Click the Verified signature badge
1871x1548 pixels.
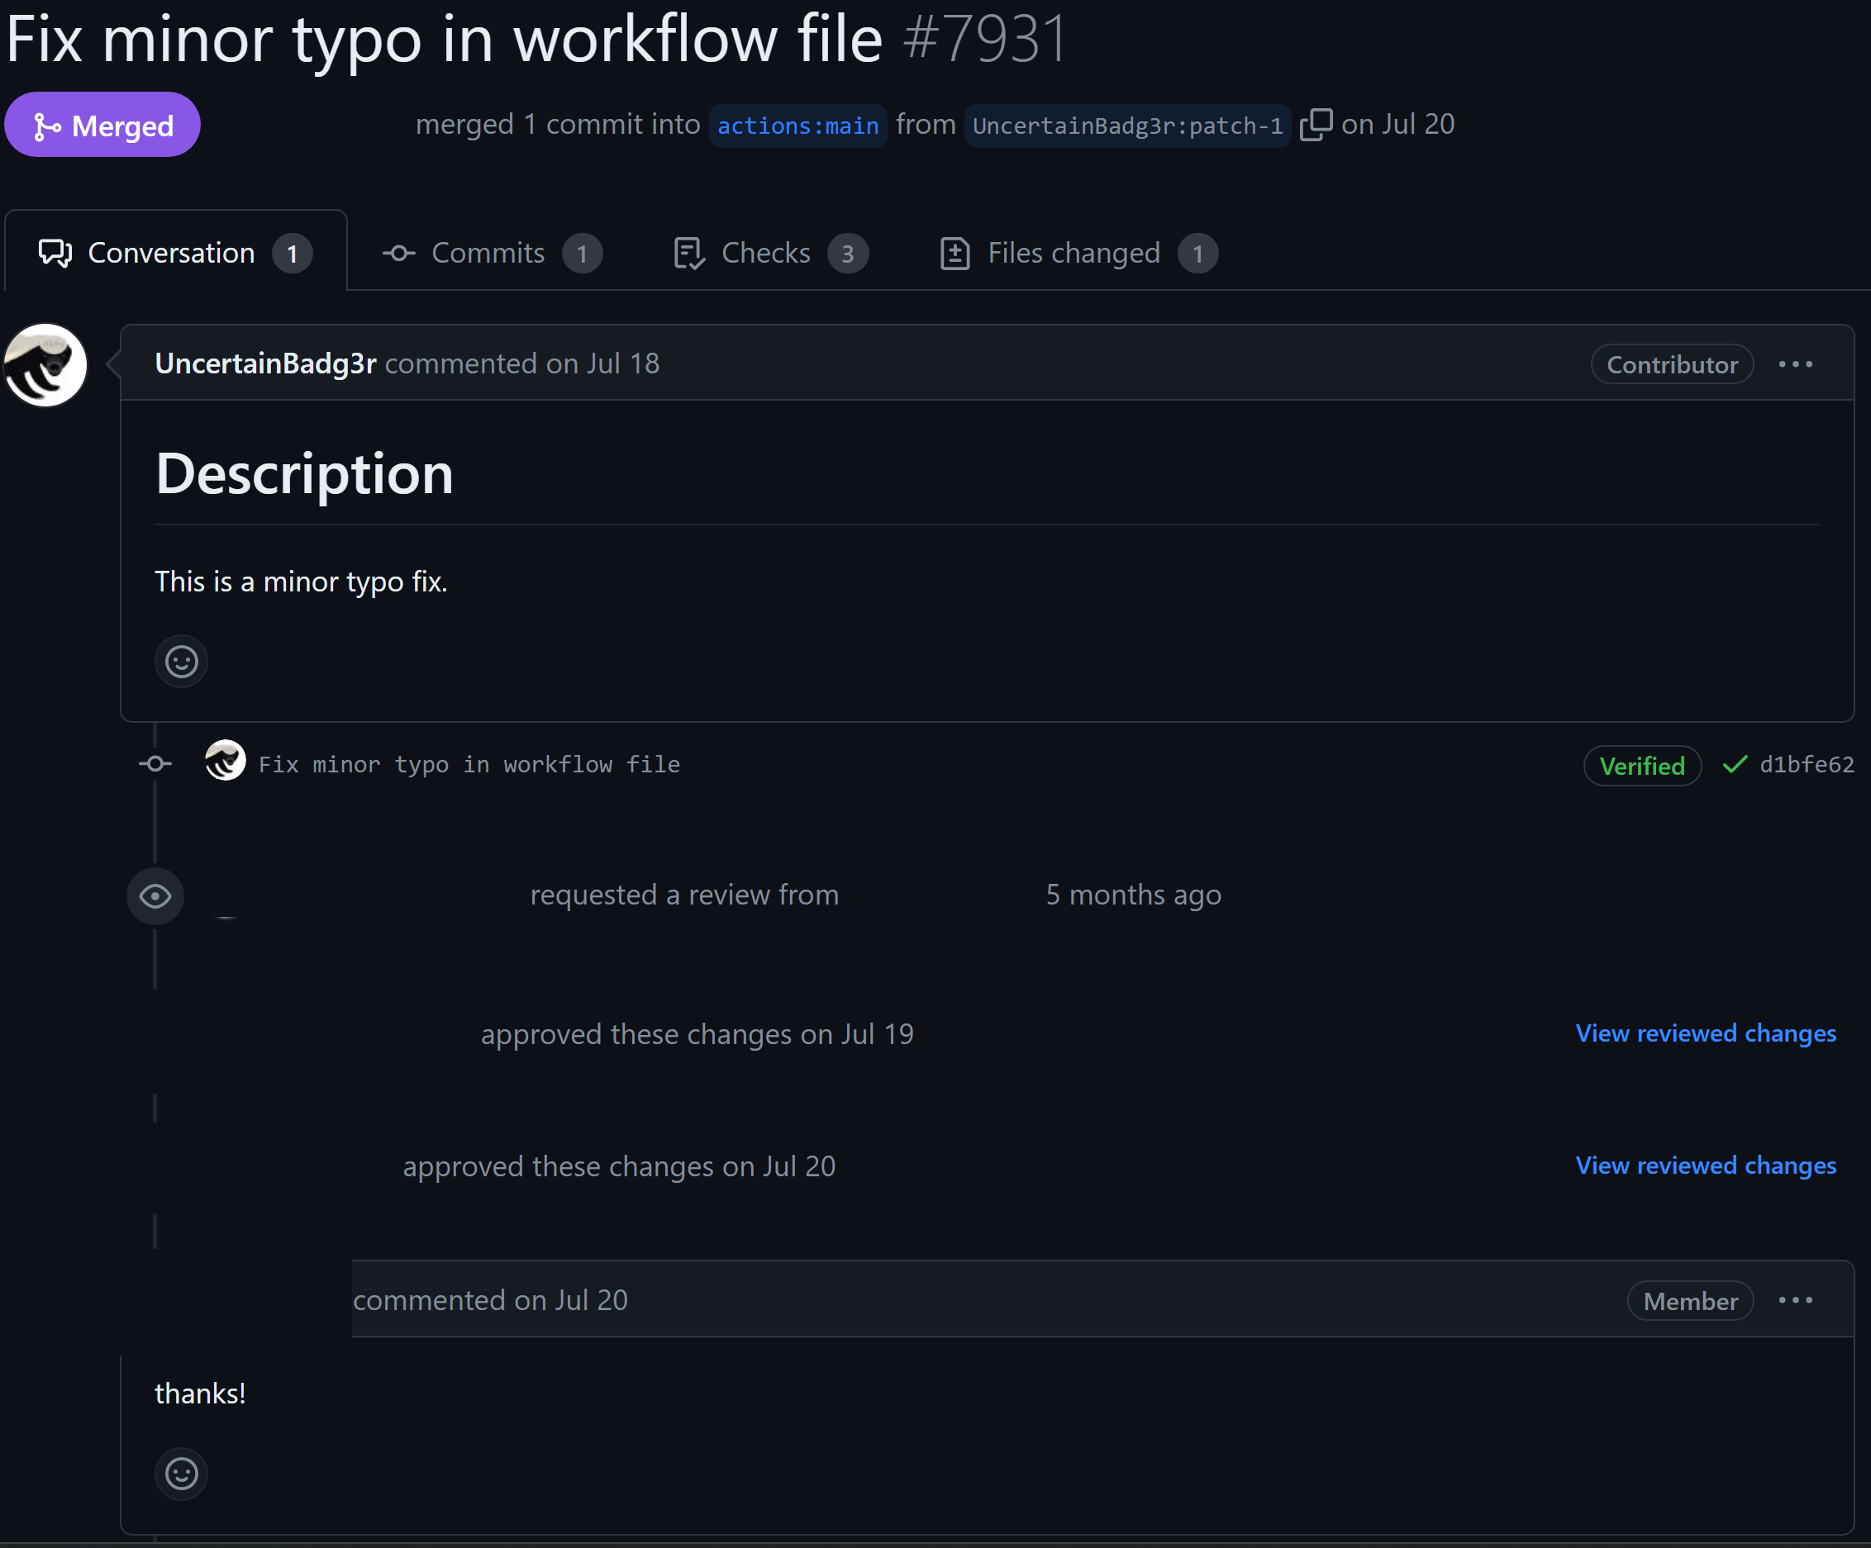1642,765
